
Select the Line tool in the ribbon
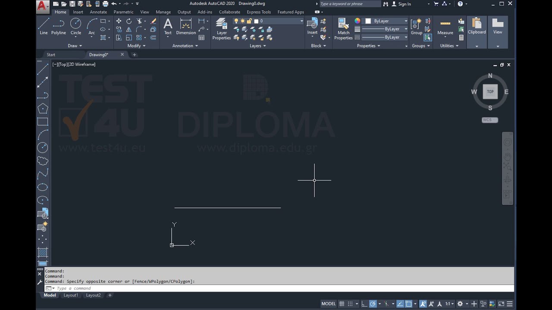[x=44, y=26]
